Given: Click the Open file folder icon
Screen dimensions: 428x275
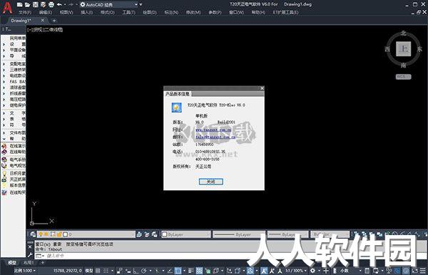Looking at the screenshot, I should click(x=28, y=4).
